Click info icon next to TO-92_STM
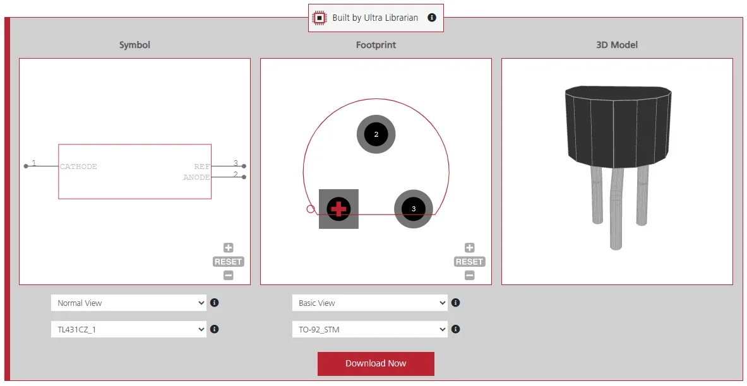747x386 pixels. 455,329
